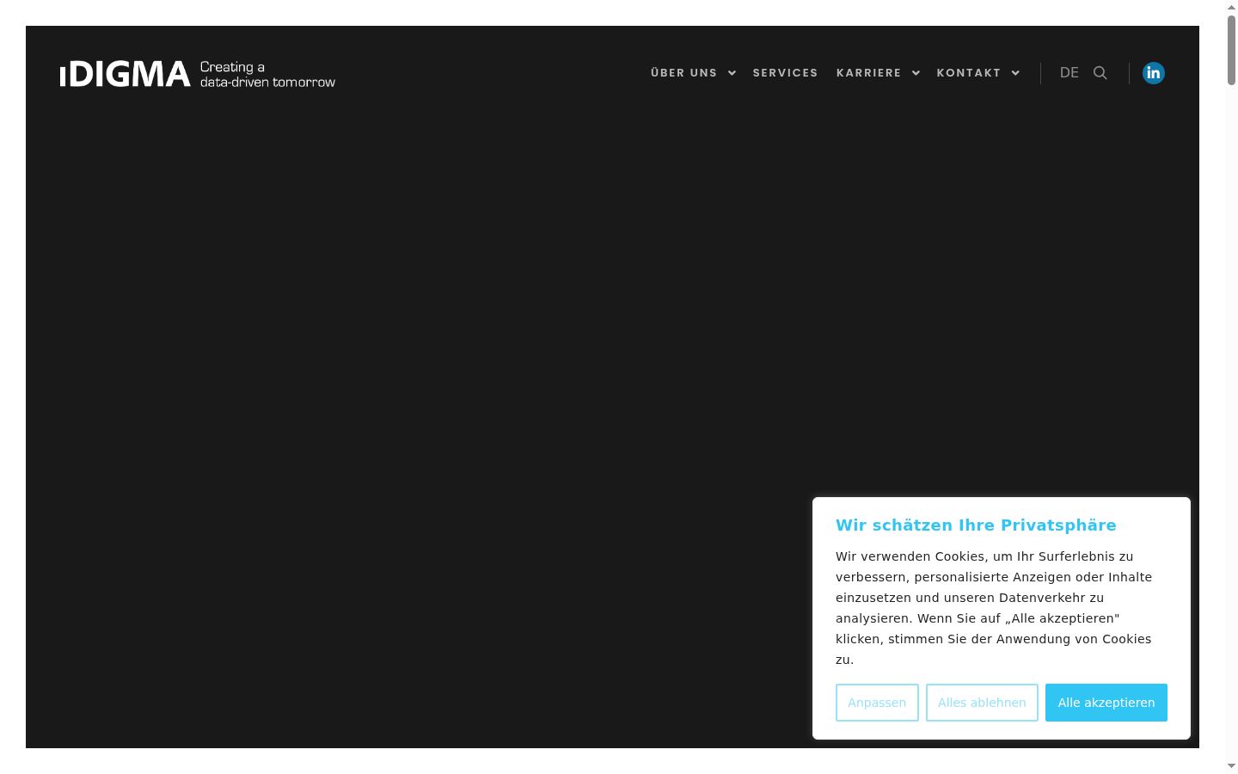Image resolution: width=1238 pixels, height=774 pixels.
Task: Click the search magnifier icon
Action: point(1100,73)
